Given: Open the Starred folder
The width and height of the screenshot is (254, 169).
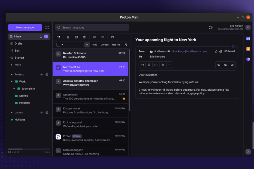Looking at the screenshot, I should (29, 58).
